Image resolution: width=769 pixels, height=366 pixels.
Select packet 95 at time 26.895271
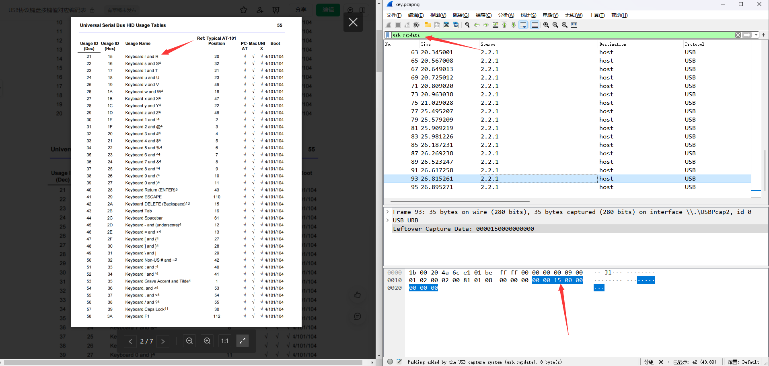[567, 187]
